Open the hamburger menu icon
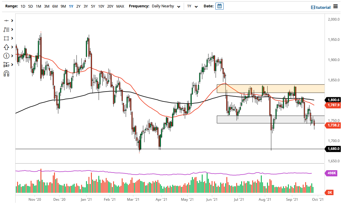This screenshot has height=206, width=342. [x=335, y=6]
